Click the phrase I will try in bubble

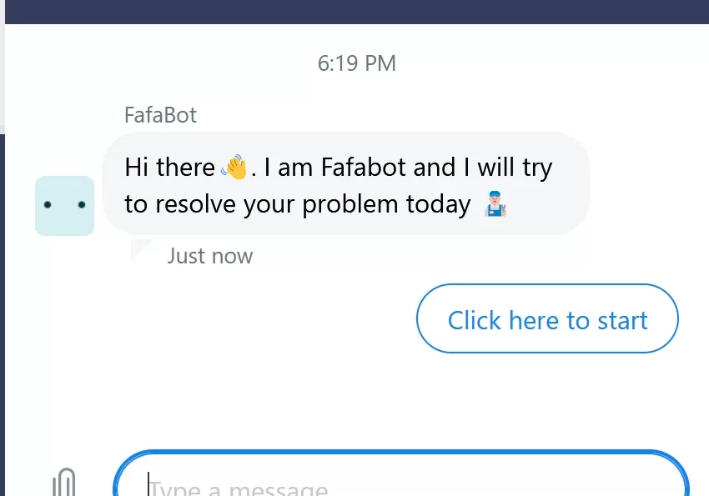(x=507, y=168)
